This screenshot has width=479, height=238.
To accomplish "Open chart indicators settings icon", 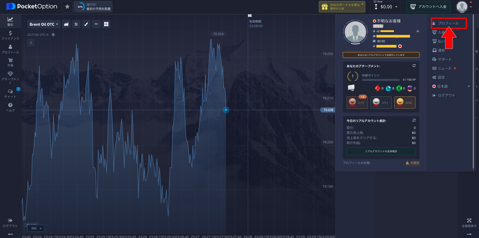I will click(76, 24).
